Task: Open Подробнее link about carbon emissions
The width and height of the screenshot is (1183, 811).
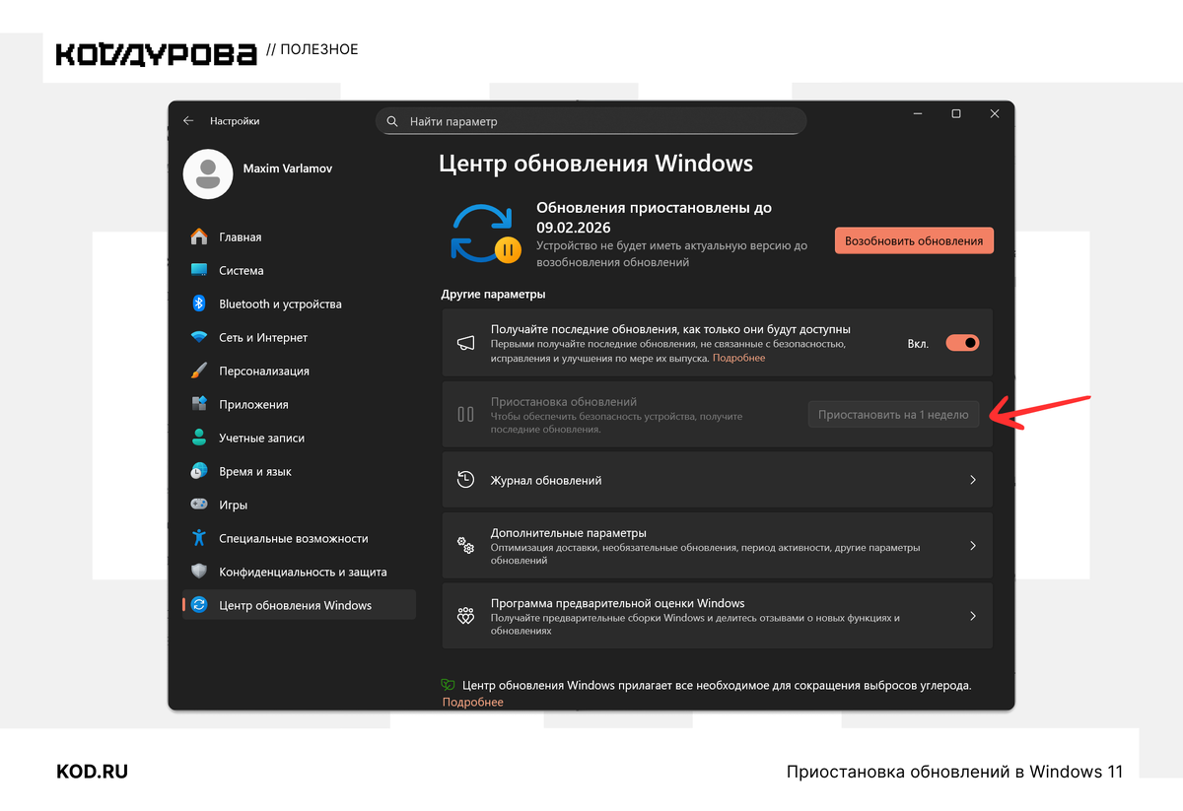Action: (x=472, y=702)
